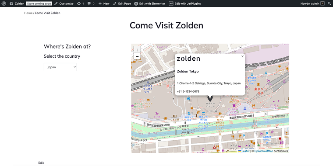
Task: Open the Zolden site dashboard link
Action: 17,3
